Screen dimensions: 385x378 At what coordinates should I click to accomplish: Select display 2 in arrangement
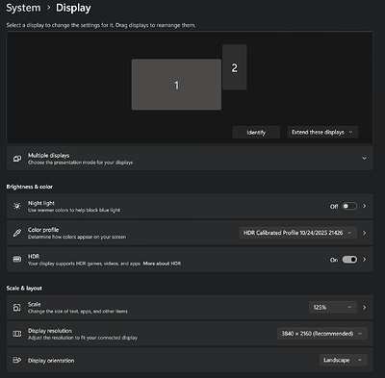[235, 67]
